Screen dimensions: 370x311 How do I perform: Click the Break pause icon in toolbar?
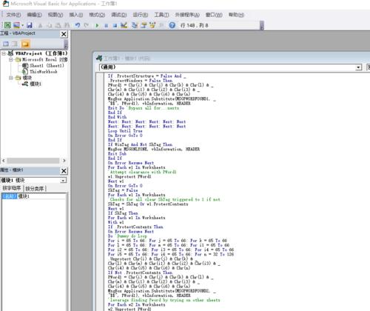106,25
